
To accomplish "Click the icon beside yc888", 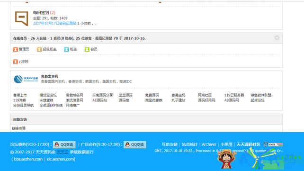I will (x=16, y=62).
